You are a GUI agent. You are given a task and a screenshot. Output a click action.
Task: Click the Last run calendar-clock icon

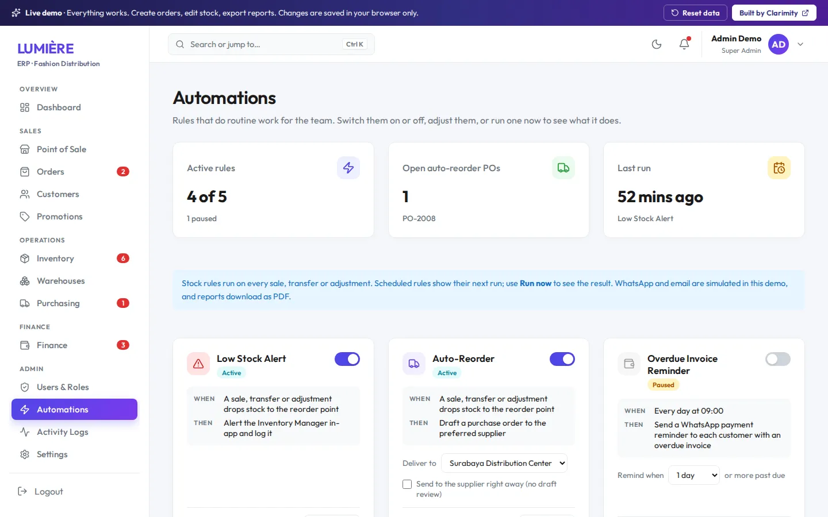click(x=779, y=168)
